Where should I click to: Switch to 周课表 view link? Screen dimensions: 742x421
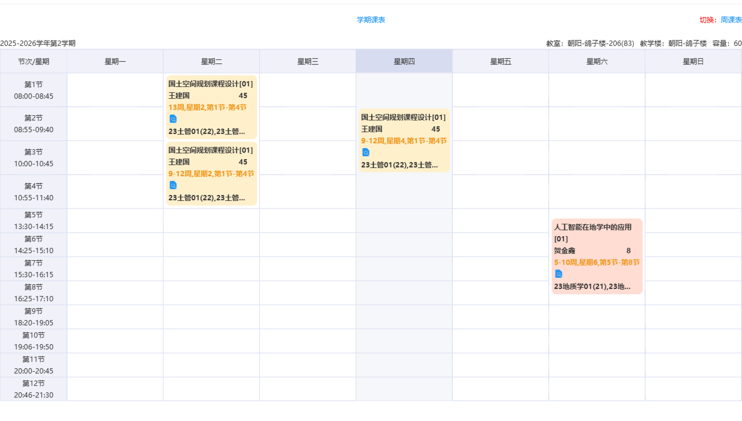tap(731, 20)
